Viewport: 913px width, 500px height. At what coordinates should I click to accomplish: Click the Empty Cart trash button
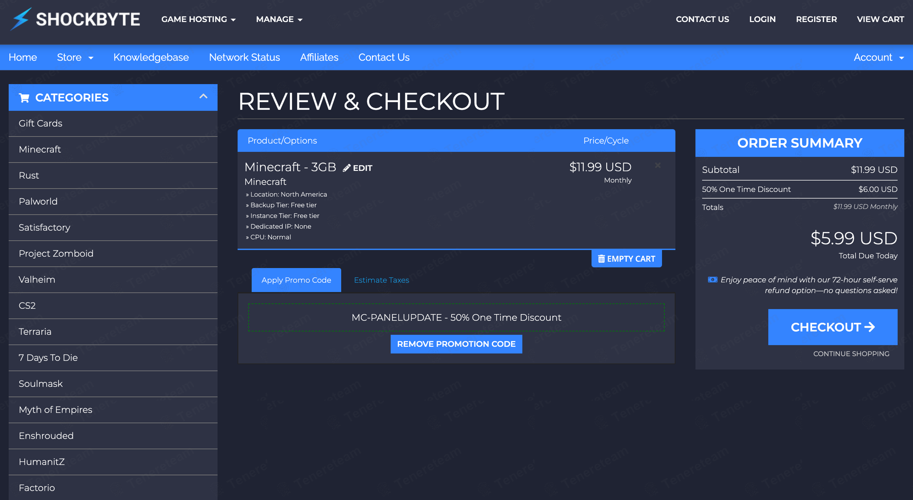[627, 259]
